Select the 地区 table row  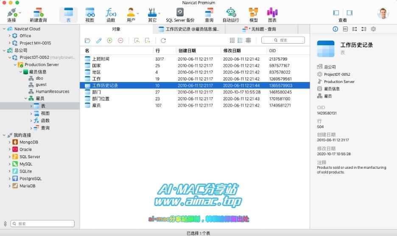coord(195,72)
